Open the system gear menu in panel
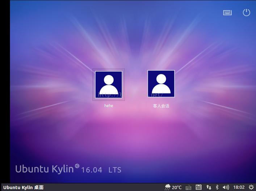 tap(251, 187)
